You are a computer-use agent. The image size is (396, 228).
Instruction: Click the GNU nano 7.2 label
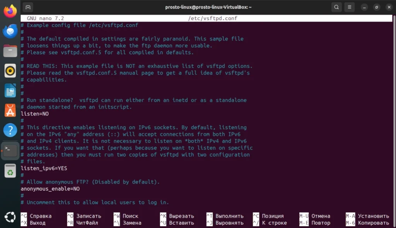pyautogui.click(x=46, y=18)
